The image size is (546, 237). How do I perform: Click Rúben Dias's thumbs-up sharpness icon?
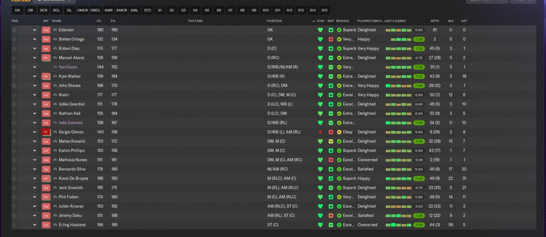click(331, 49)
